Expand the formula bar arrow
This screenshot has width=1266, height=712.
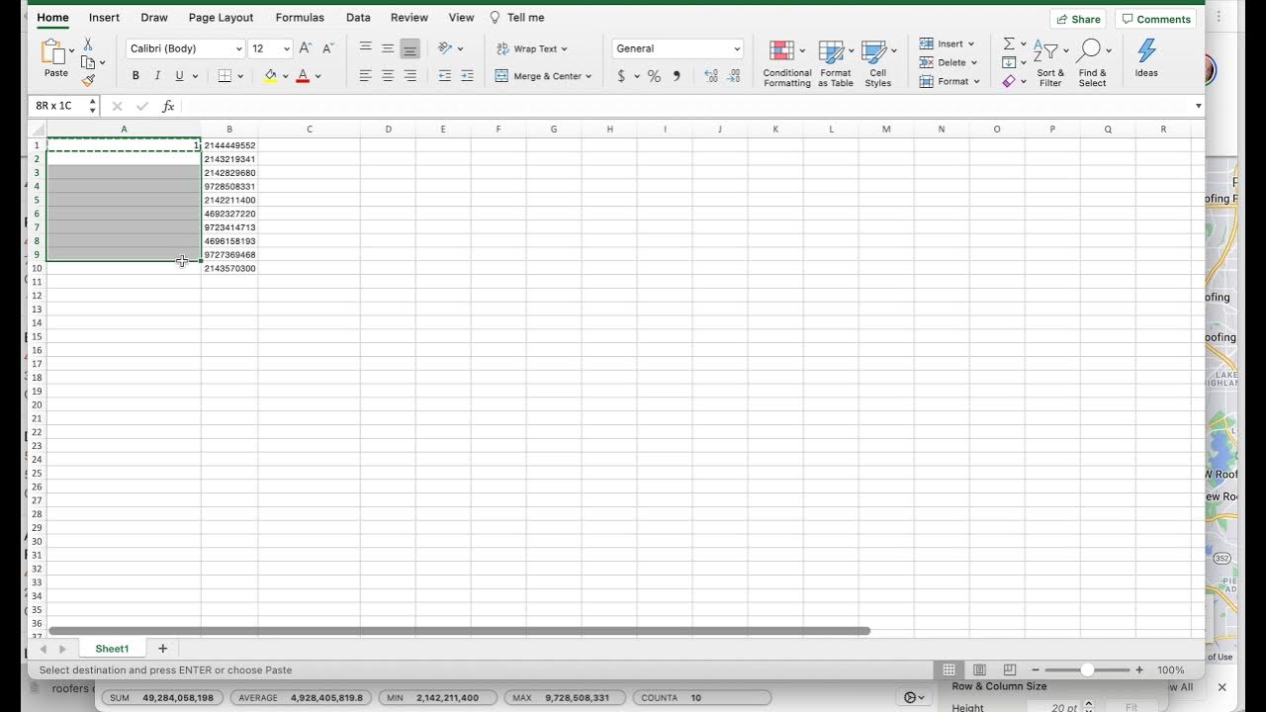(x=1198, y=106)
